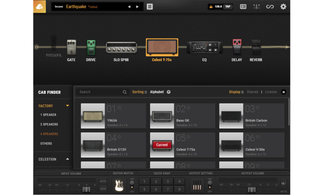Choose the British Carbon cabinet

[x=252, y=116]
